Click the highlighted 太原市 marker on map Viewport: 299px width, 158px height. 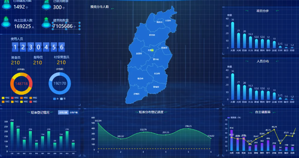coord(152,50)
